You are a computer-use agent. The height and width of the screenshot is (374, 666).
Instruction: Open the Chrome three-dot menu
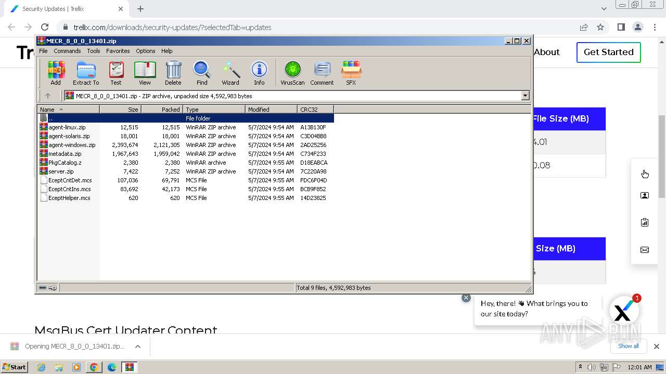pos(654,27)
